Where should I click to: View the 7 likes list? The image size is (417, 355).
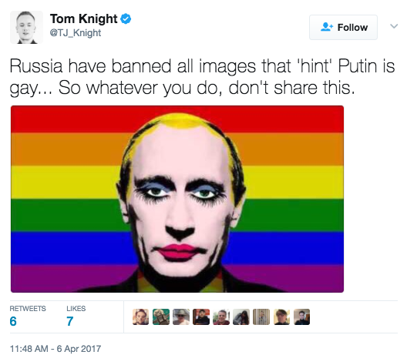76,316
